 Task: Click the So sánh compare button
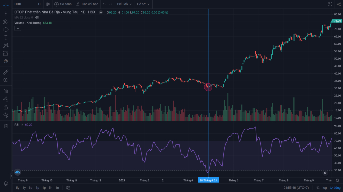[63, 4]
